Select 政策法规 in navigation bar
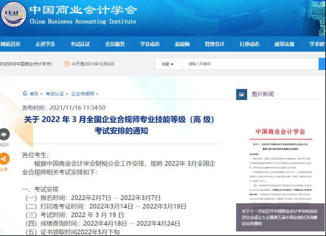 (284, 44)
